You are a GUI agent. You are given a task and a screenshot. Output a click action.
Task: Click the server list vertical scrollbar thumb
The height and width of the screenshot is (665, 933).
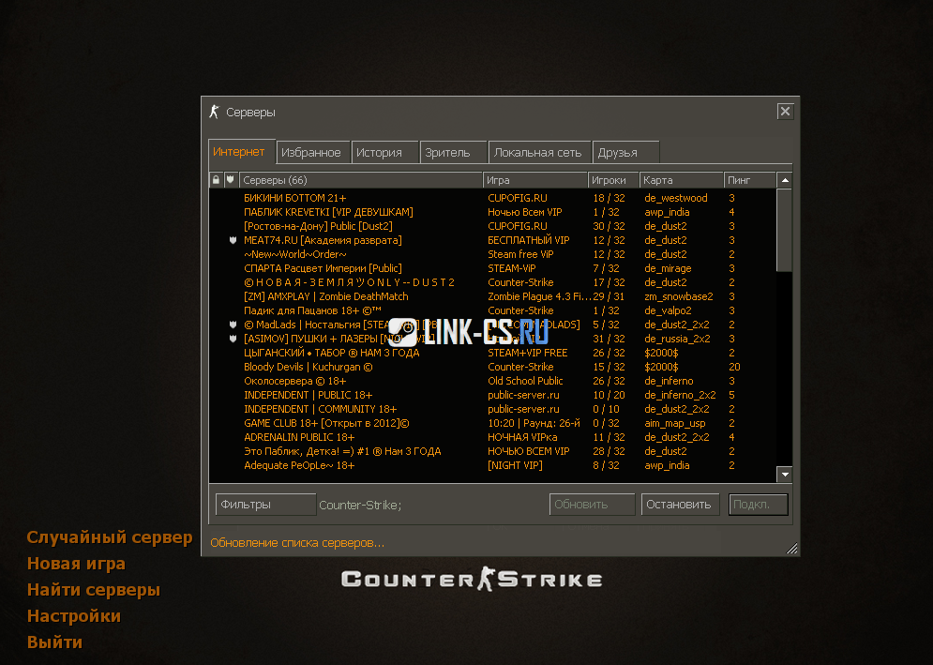(x=785, y=230)
